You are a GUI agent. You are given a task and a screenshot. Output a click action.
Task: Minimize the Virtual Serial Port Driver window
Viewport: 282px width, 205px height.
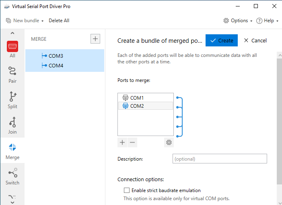pyautogui.click(x=238, y=6)
